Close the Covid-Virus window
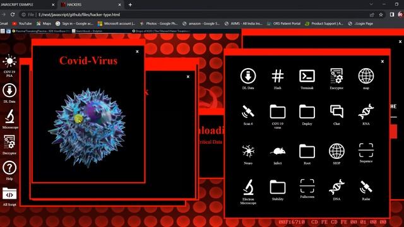The width and height of the screenshot is (404, 227). [137, 52]
